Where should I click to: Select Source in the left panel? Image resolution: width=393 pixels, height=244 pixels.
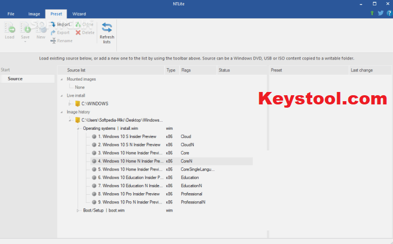27,78
